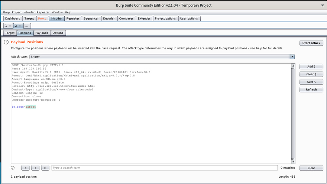The image size is (327, 184).
Task: Click the Clear § button
Action: (311, 74)
